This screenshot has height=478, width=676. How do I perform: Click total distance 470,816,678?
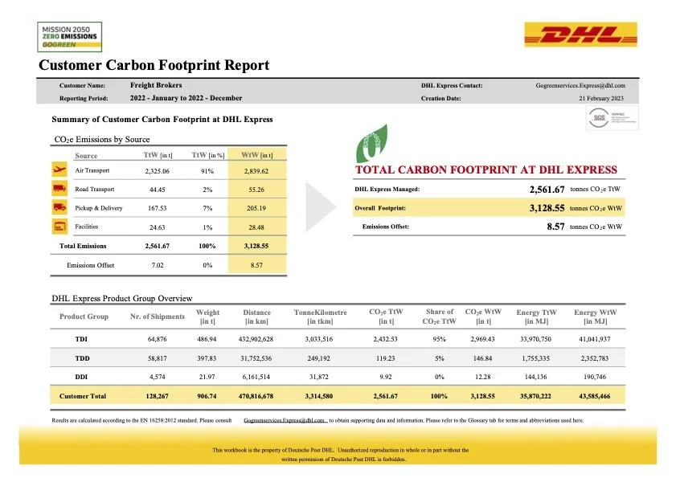click(256, 396)
